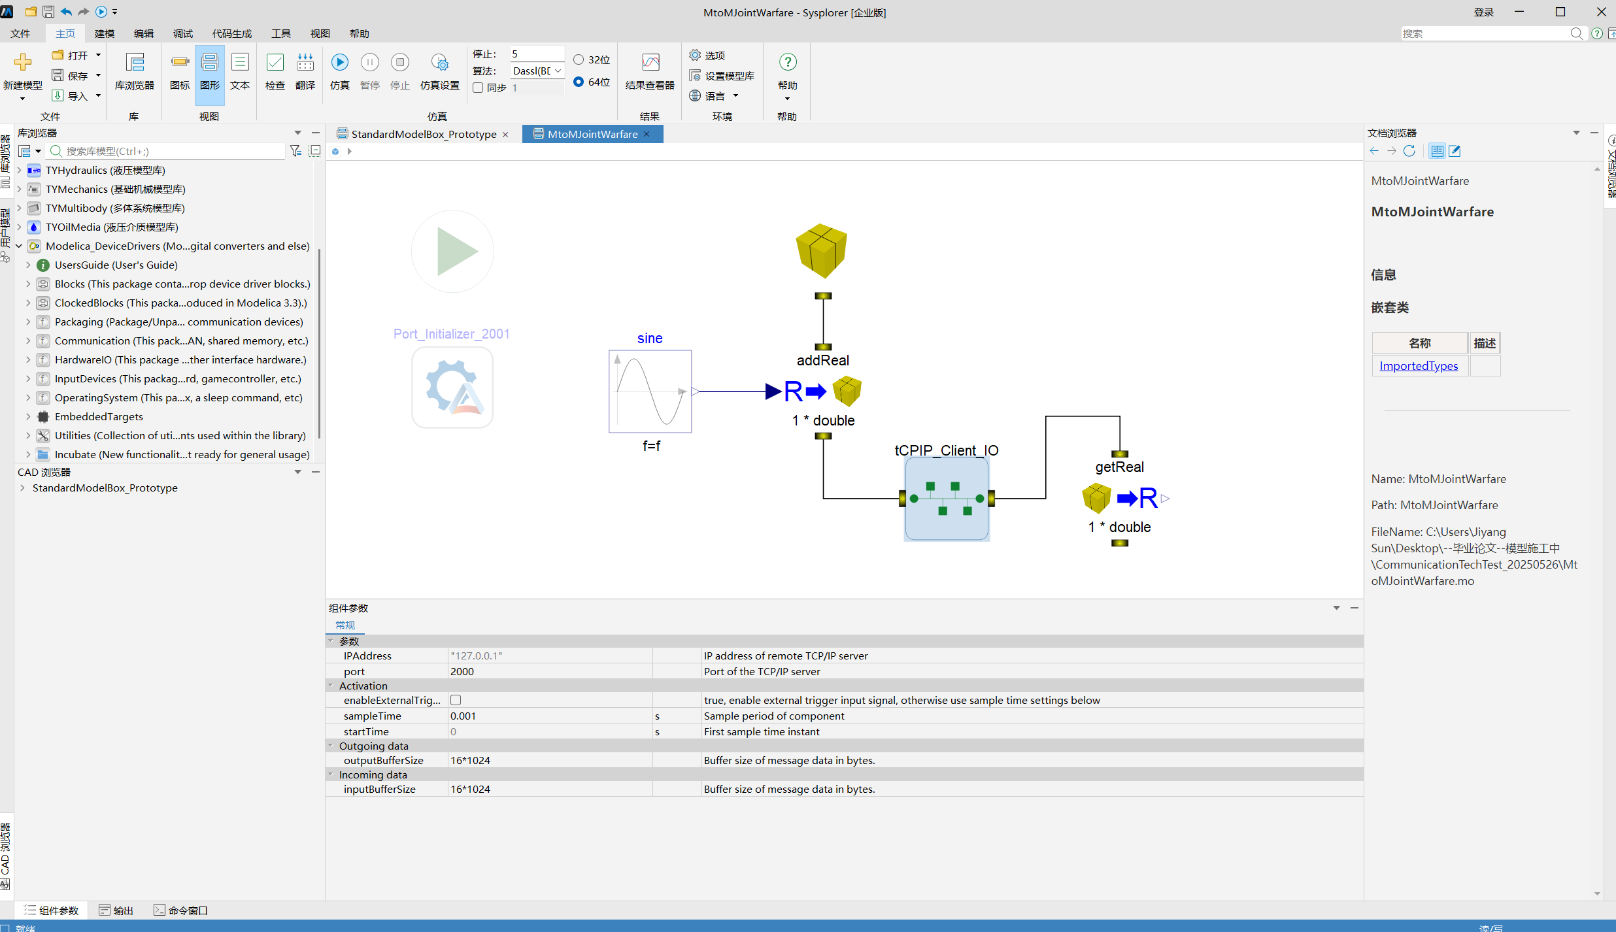Viewport: 1616px width, 932px height.
Task: Click the 选项 options button
Action: point(707,56)
